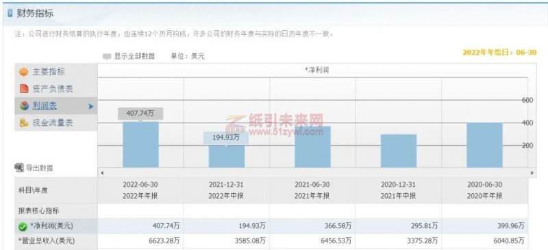The image size is (548, 250).
Task: Click the 2020-06-30 net profit bar
Action: pos(484,145)
